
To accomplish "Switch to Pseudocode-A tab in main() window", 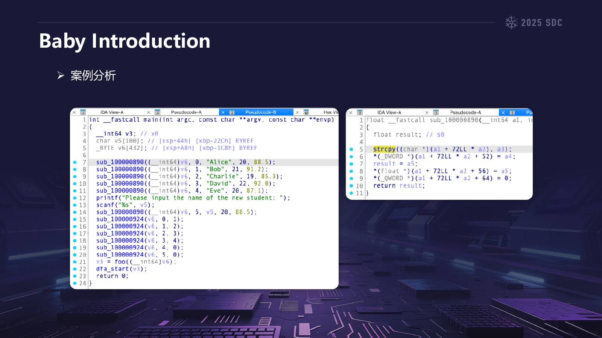I will tap(186, 112).
